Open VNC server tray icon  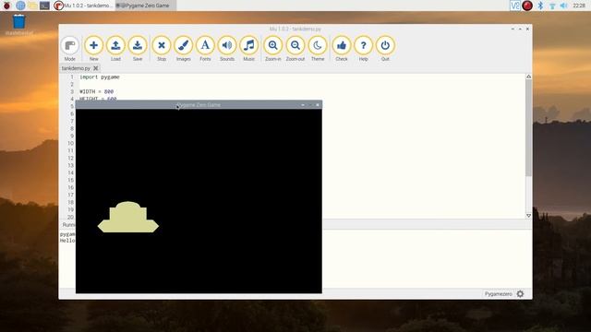[515, 6]
